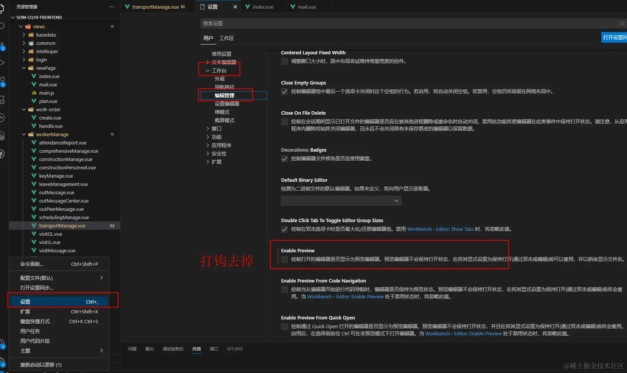
Task: Open the 配置文件(默认) submenu
Action: (59, 278)
